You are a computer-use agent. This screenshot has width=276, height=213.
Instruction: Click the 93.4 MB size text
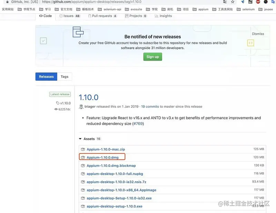[258, 182]
